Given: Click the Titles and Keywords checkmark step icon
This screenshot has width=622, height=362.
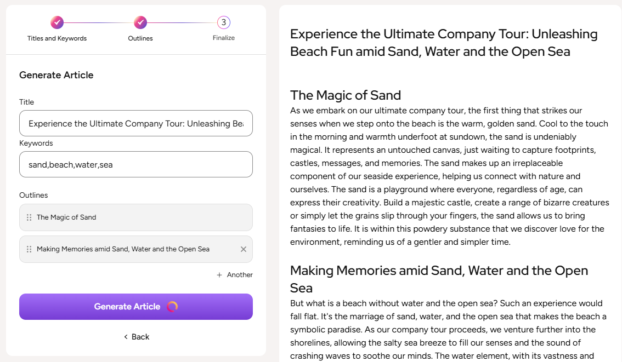Looking at the screenshot, I should [x=57, y=22].
